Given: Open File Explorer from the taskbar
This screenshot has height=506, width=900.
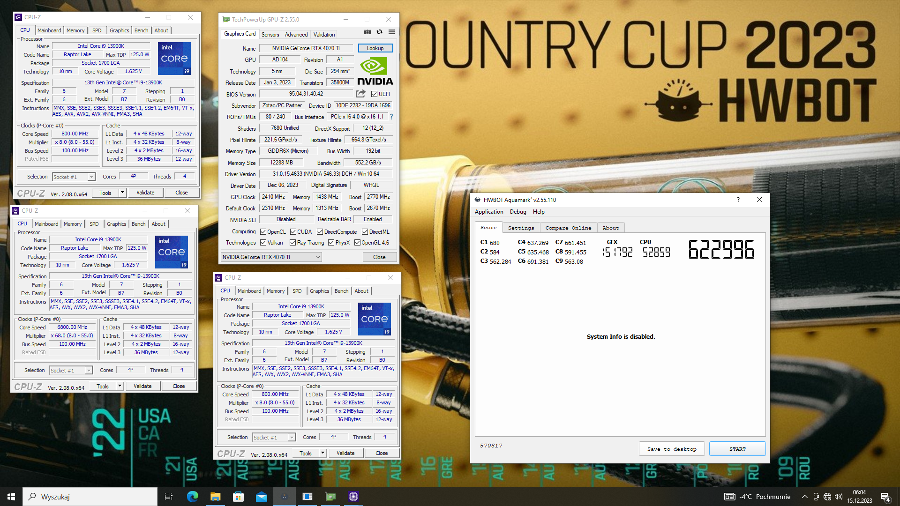Looking at the screenshot, I should pos(215,497).
